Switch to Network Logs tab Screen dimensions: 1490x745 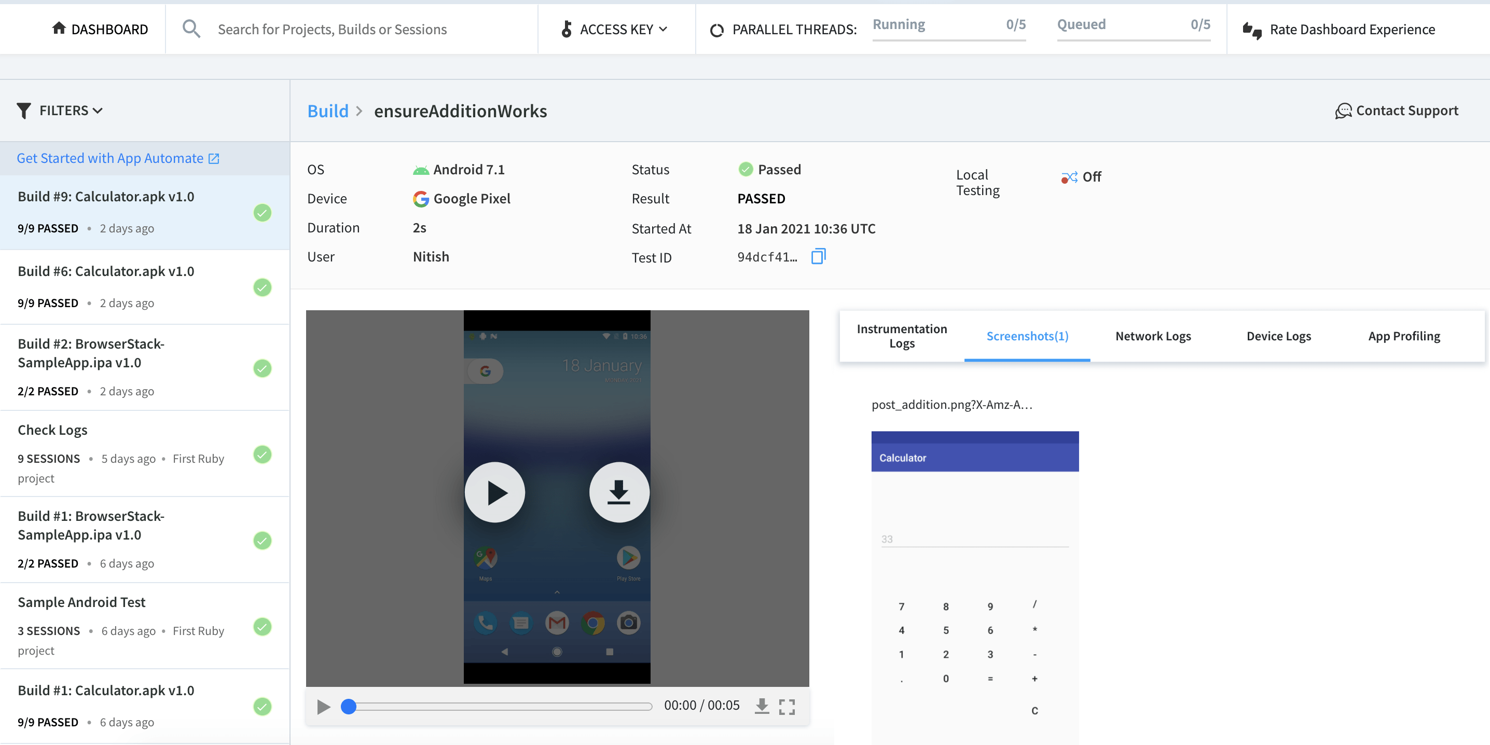click(x=1152, y=336)
